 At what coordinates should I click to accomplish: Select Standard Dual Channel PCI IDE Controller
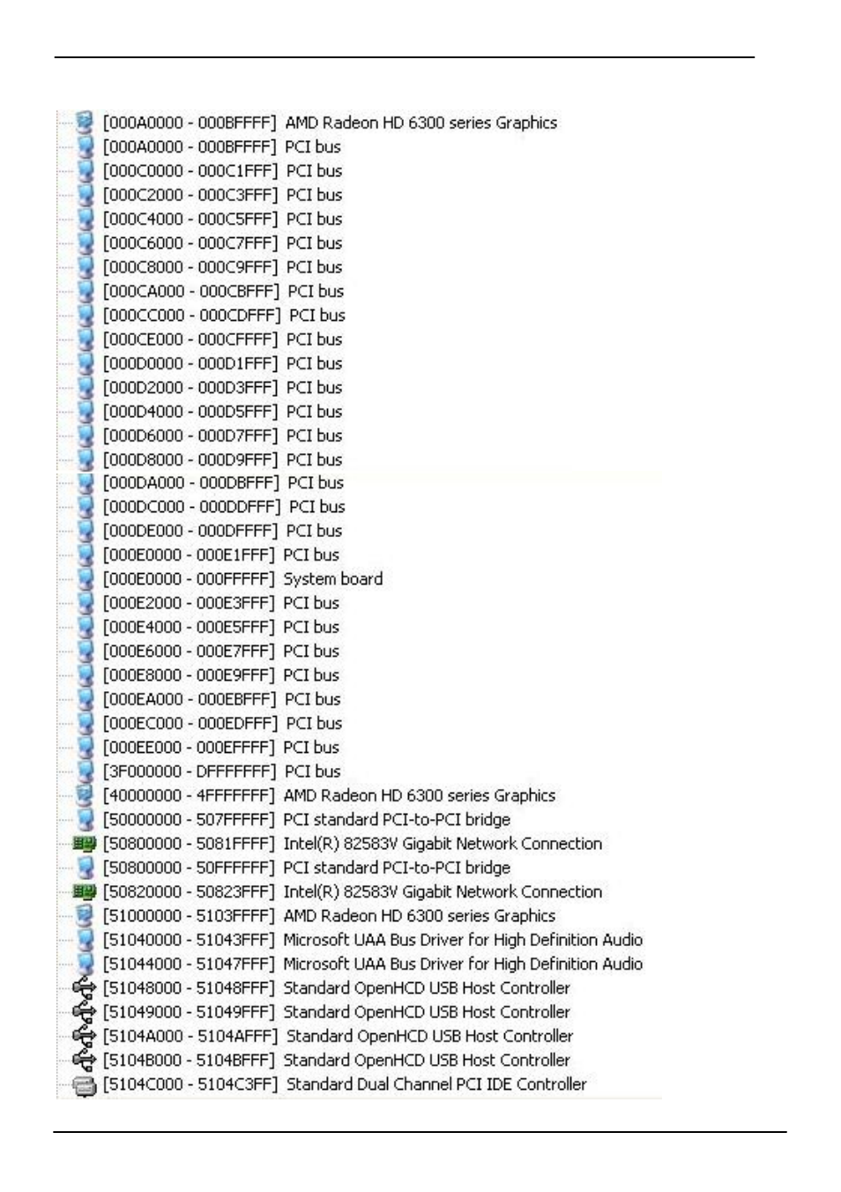344,1084
